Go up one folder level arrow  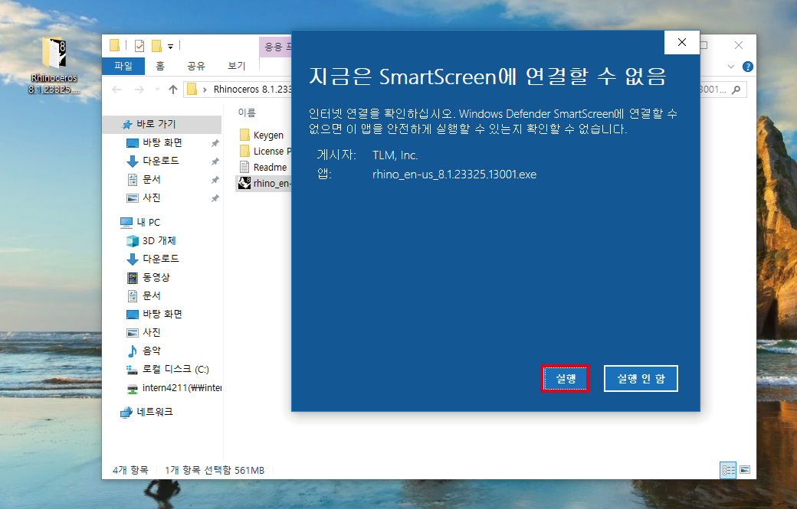click(x=173, y=90)
